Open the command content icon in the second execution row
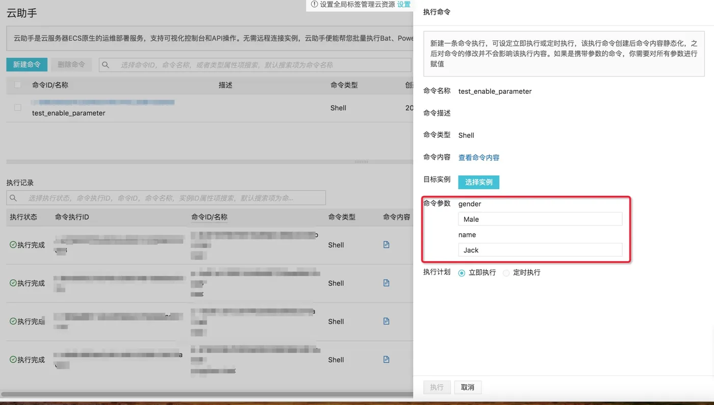This screenshot has width=714, height=405. tap(386, 283)
